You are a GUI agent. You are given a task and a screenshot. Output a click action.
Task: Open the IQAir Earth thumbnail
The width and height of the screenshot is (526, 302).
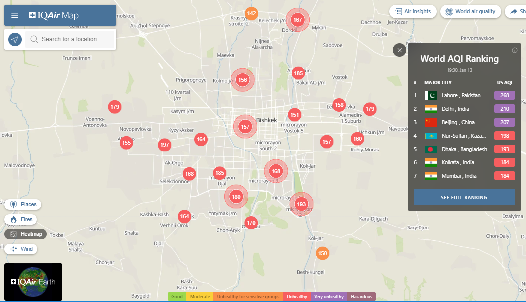pyautogui.click(x=33, y=282)
